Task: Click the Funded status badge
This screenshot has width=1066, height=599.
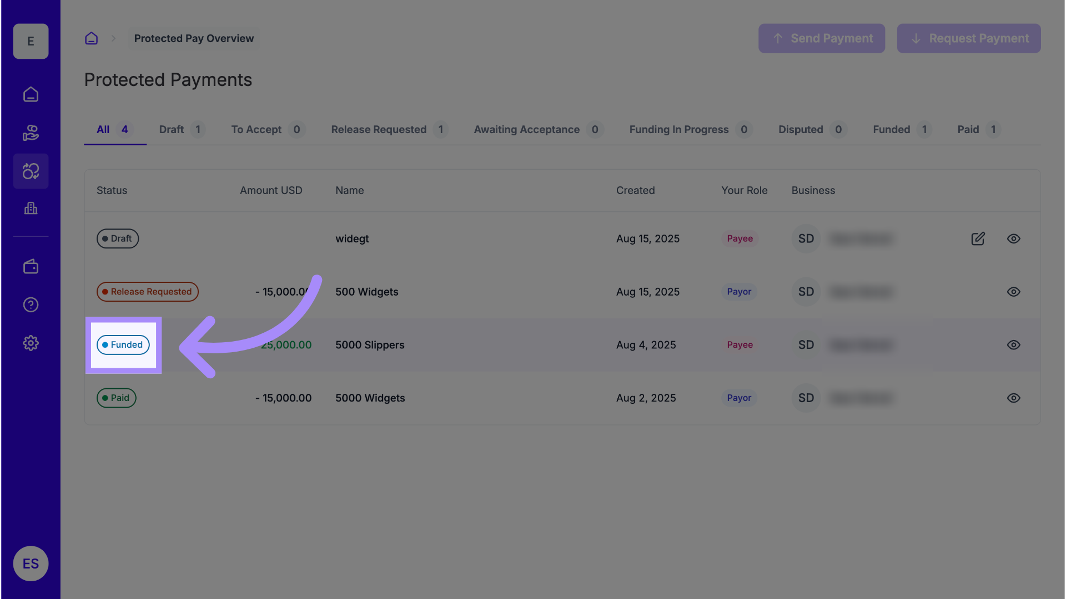Action: pos(123,345)
